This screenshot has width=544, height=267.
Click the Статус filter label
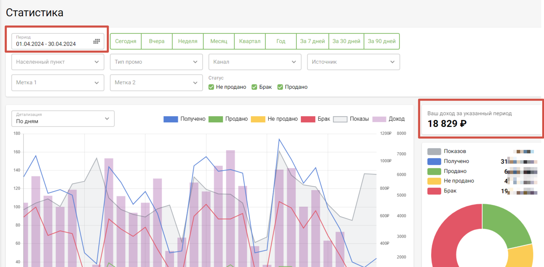(x=216, y=78)
